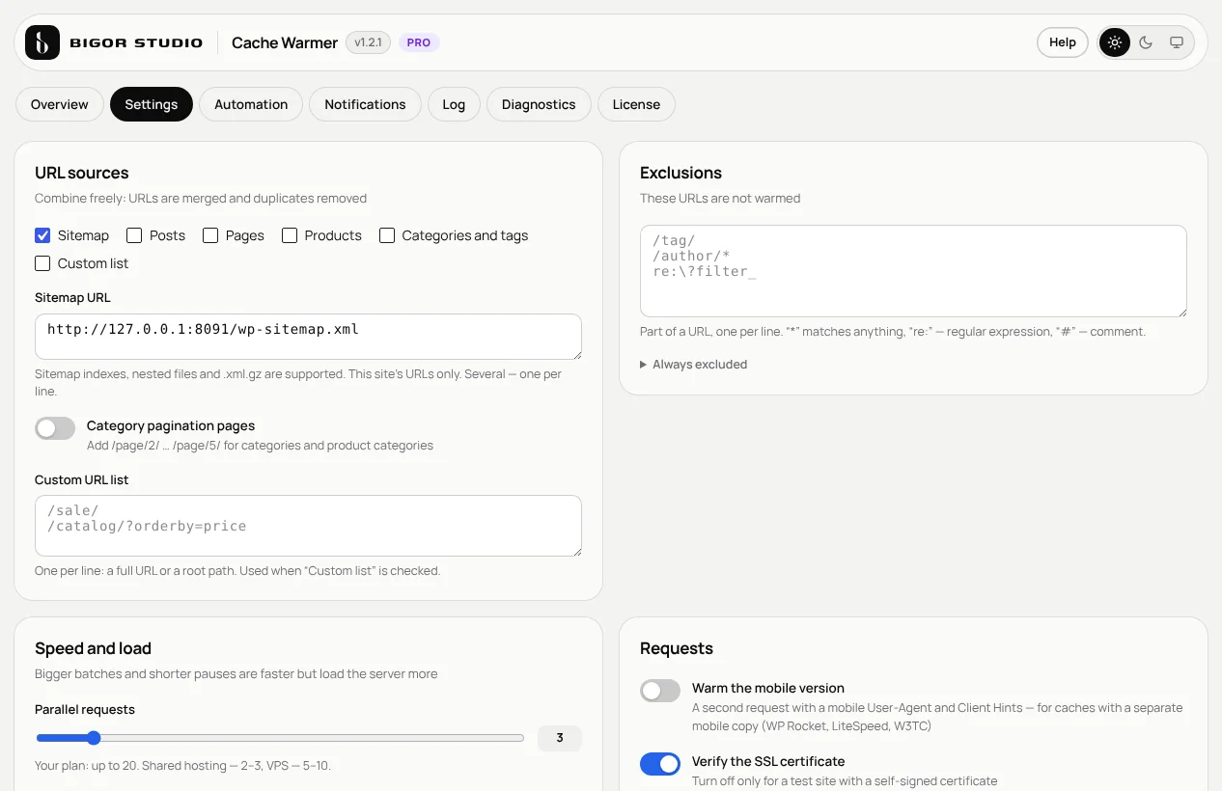Switch to the Log tab
Image resolution: width=1222 pixels, height=791 pixels.
pos(454,104)
